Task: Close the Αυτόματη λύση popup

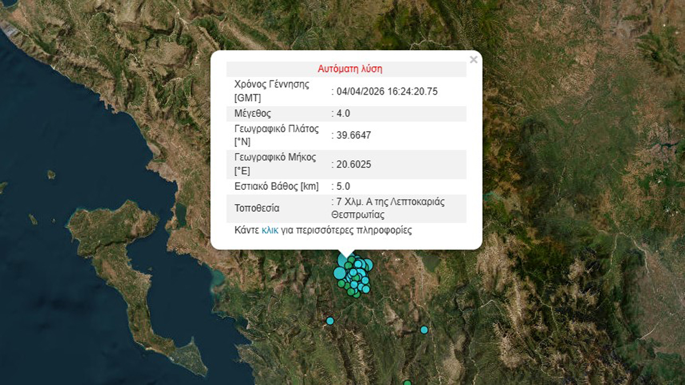Action: click(473, 59)
